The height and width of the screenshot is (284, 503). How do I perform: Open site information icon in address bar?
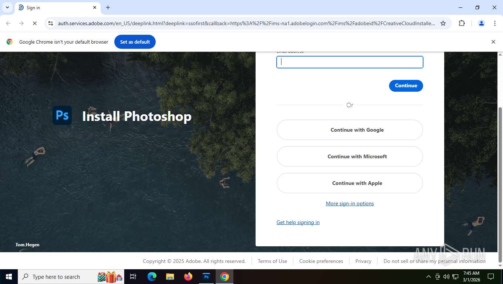(51, 23)
